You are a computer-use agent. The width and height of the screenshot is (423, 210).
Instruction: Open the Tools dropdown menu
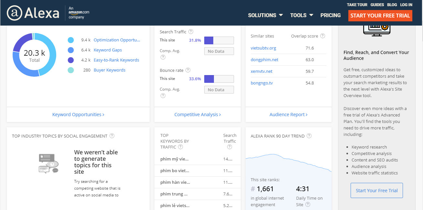[301, 15]
